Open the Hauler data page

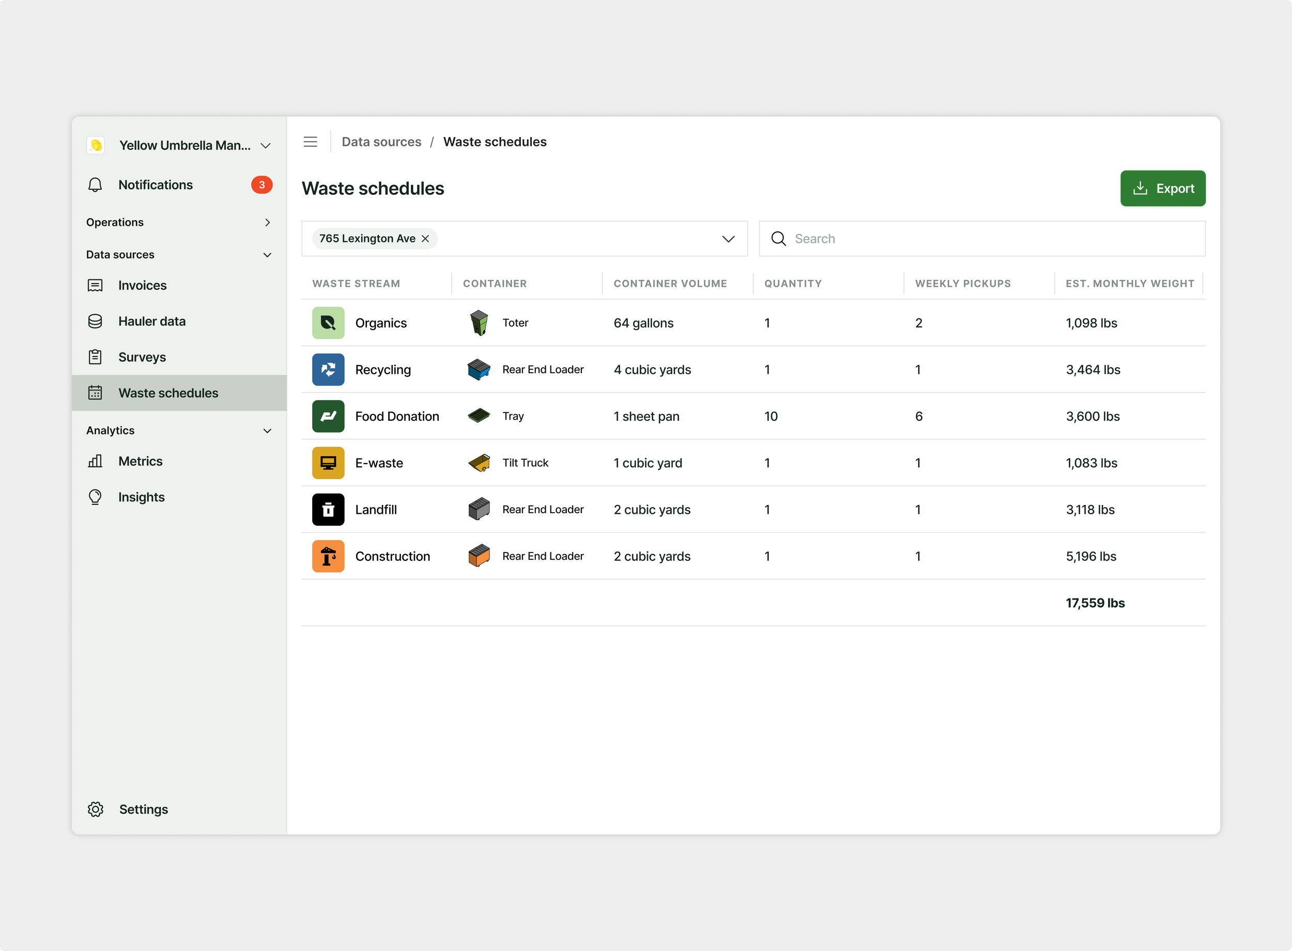click(151, 321)
